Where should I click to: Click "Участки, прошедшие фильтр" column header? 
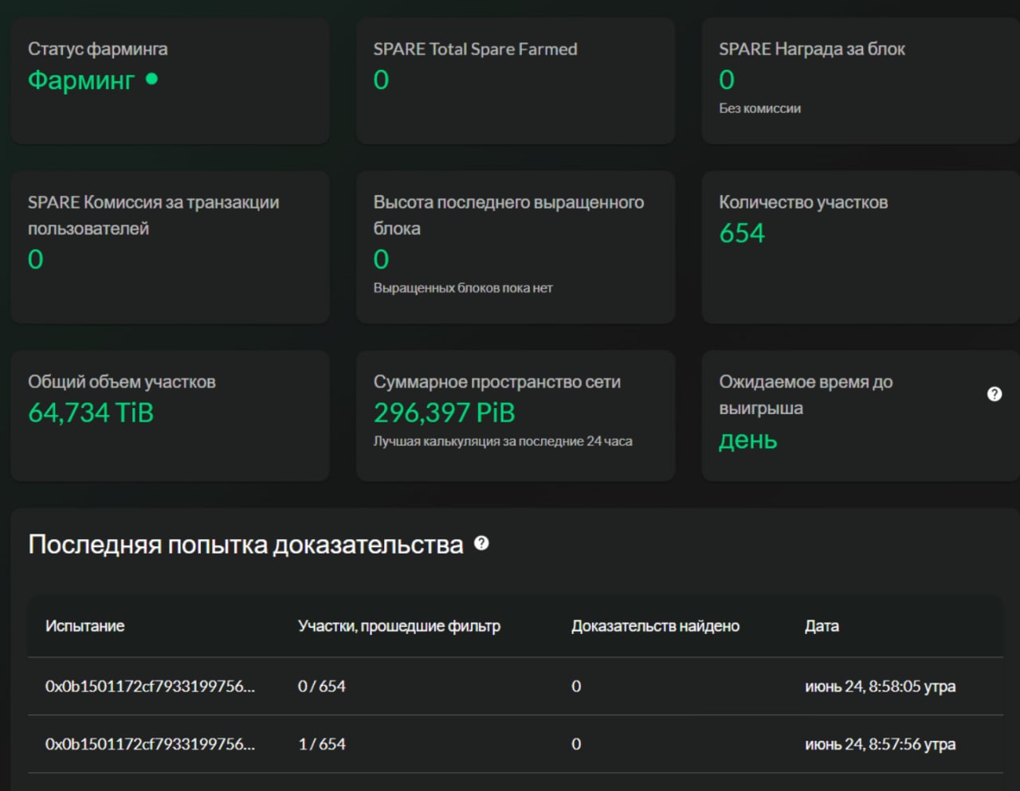tap(398, 626)
